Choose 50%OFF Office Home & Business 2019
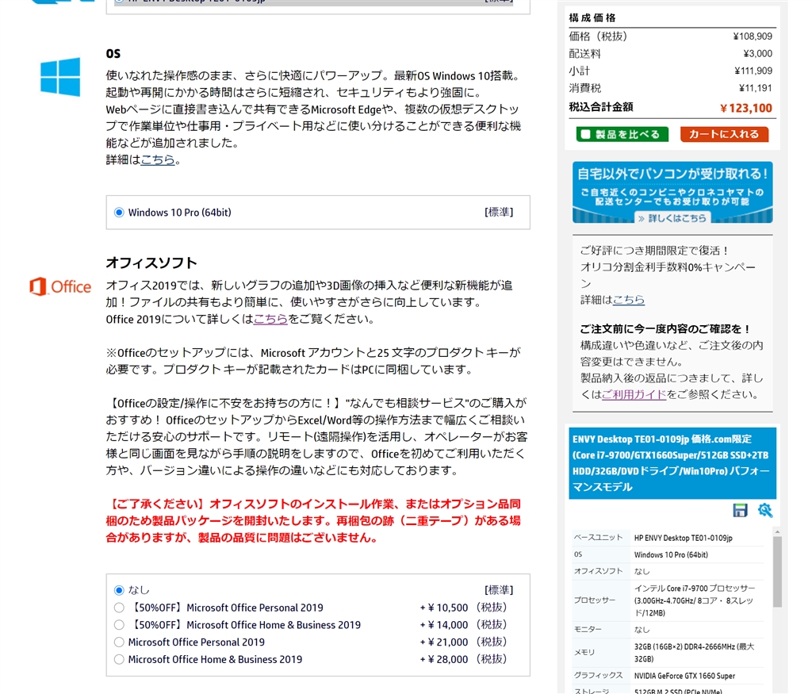The image size is (812, 694). pos(119,625)
